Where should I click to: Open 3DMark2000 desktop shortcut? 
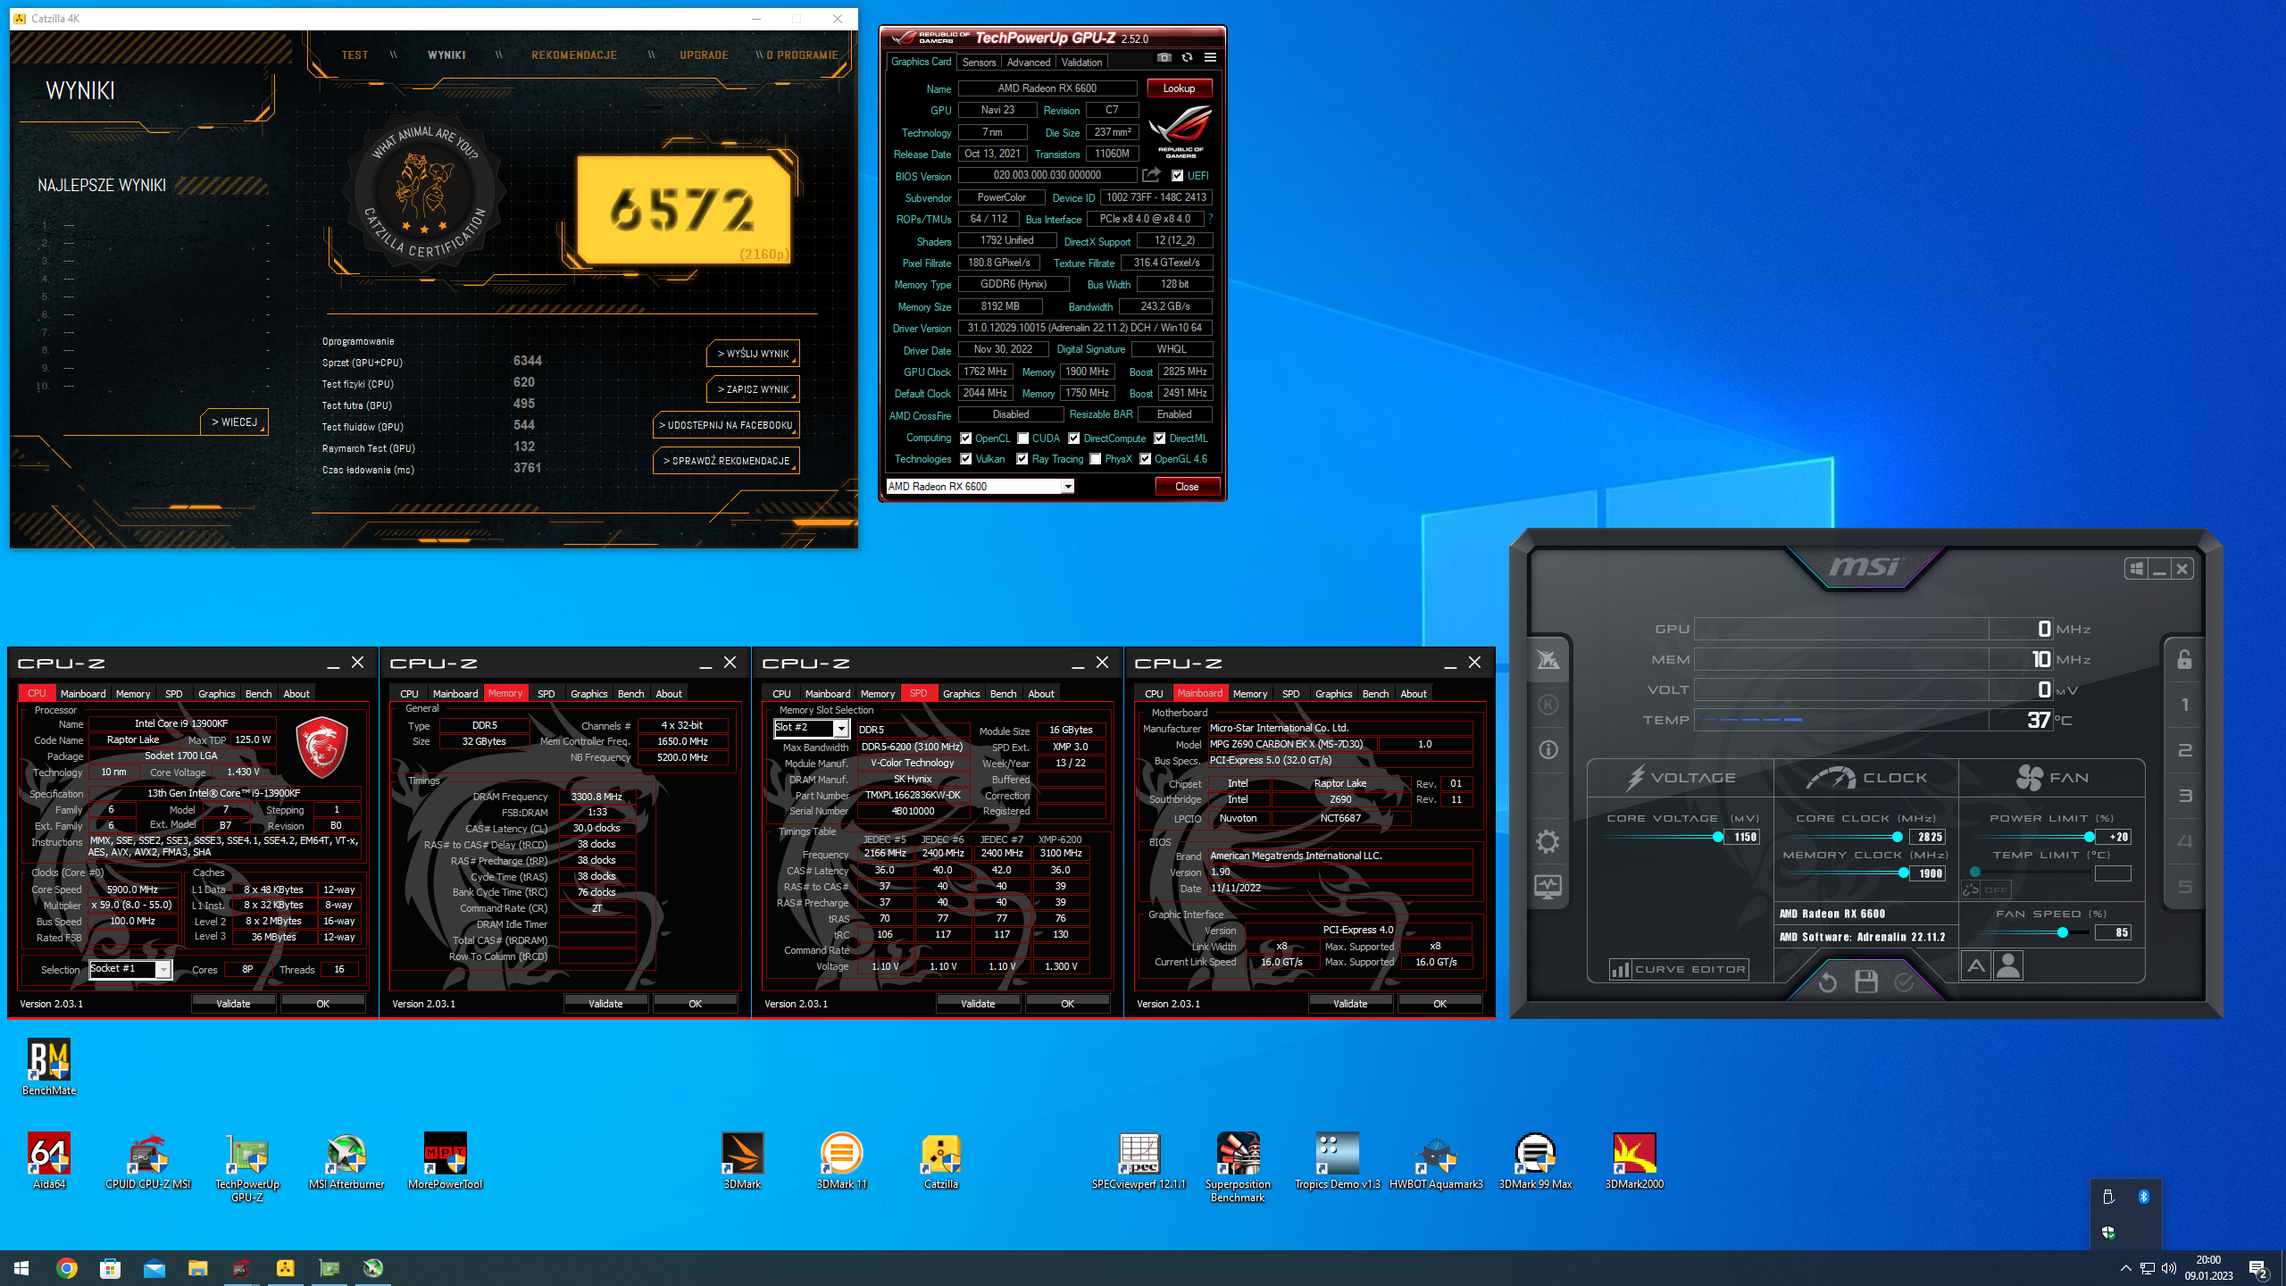[x=1634, y=1161]
